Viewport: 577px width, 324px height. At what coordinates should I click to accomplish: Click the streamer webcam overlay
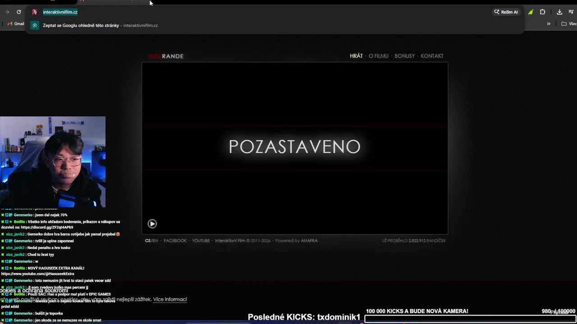pos(53,162)
